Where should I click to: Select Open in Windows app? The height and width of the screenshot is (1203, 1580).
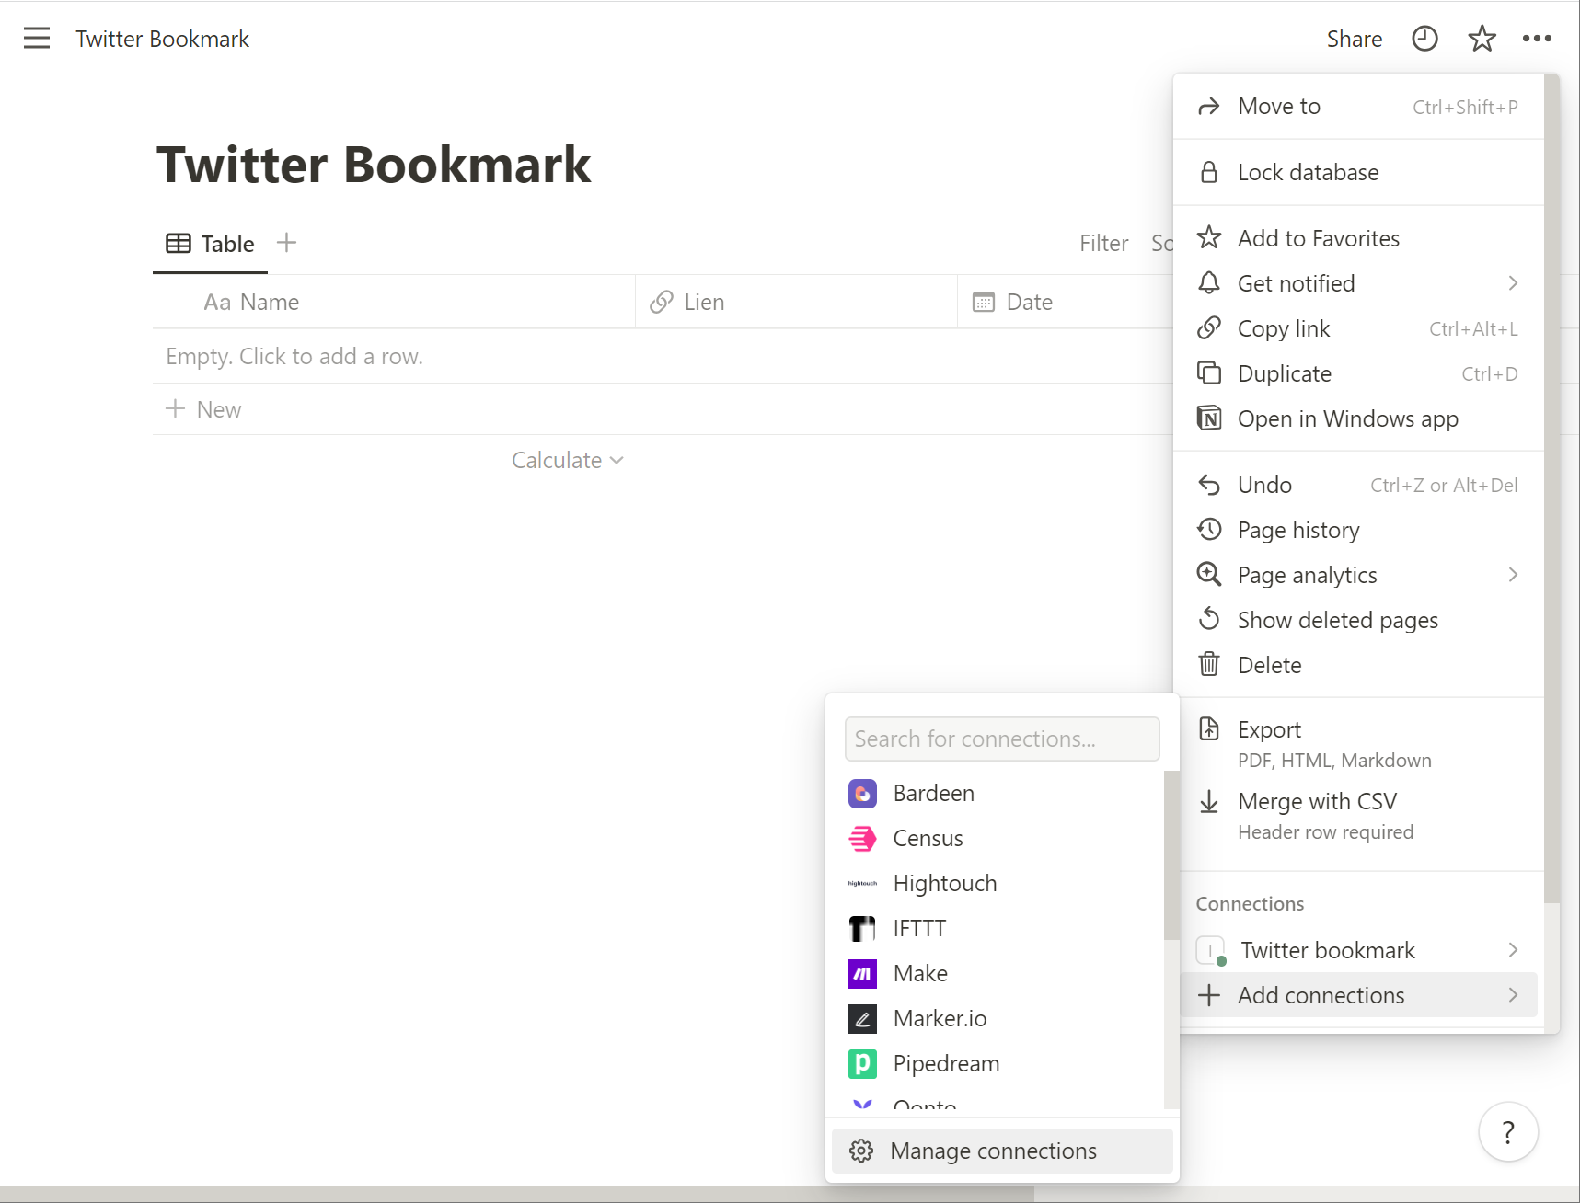pyautogui.click(x=1358, y=418)
